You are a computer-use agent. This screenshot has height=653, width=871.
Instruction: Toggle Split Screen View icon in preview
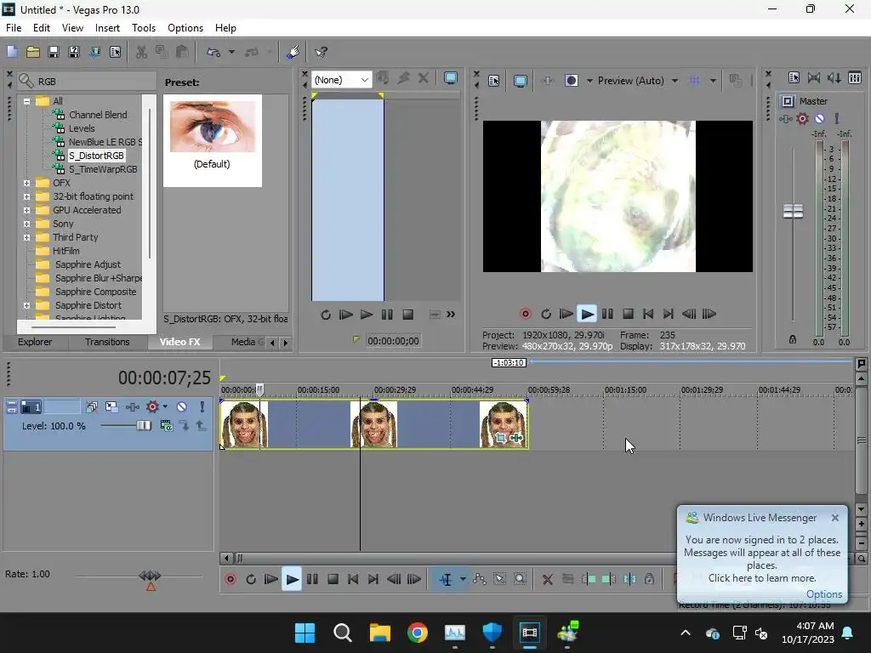coord(571,81)
